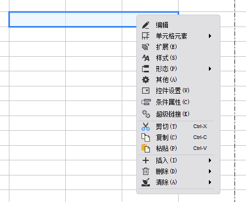This screenshot has height=202, width=246.
Task: Click the trash can delete icon
Action: [x=146, y=171]
